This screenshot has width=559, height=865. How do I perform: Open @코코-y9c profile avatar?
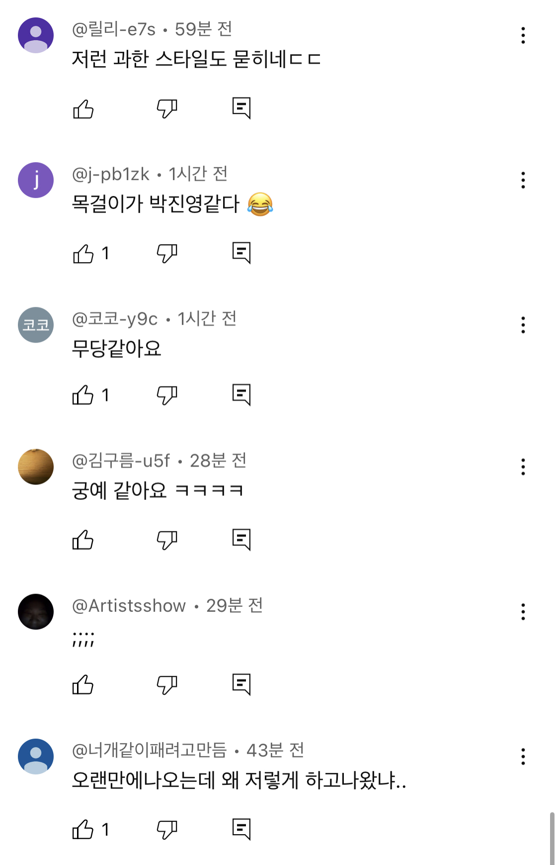click(36, 325)
